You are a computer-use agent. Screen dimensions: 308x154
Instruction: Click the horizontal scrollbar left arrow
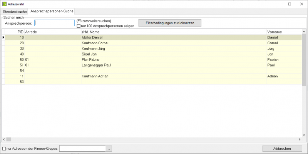4,139
